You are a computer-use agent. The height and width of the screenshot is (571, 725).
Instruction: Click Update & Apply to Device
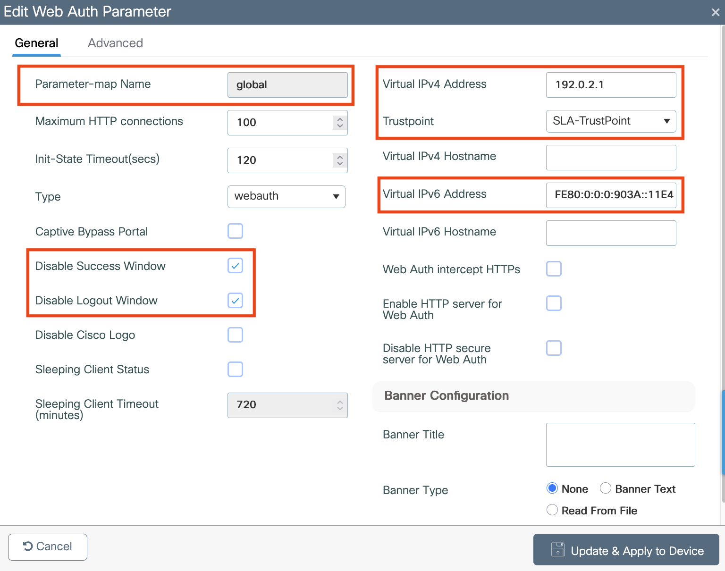click(626, 550)
